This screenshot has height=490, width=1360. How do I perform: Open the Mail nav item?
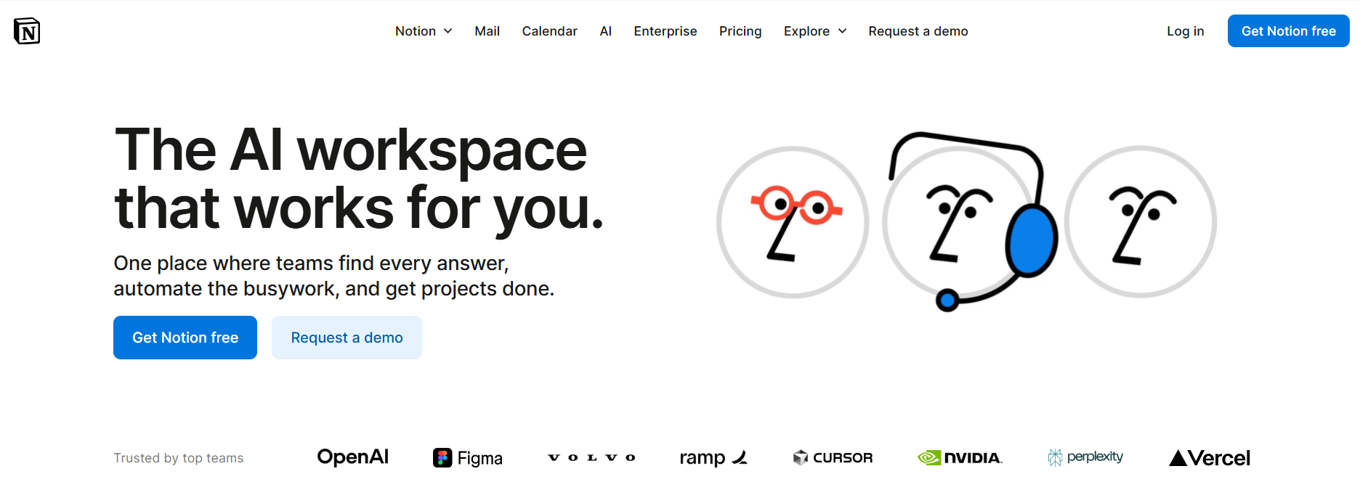click(x=487, y=31)
